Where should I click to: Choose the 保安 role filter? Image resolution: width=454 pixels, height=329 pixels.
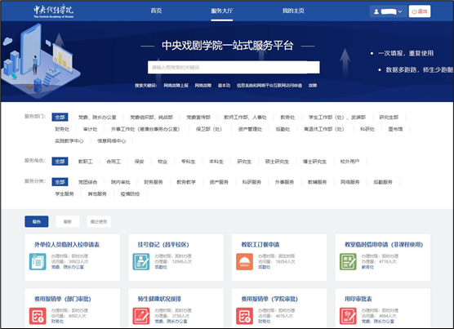pos(140,162)
